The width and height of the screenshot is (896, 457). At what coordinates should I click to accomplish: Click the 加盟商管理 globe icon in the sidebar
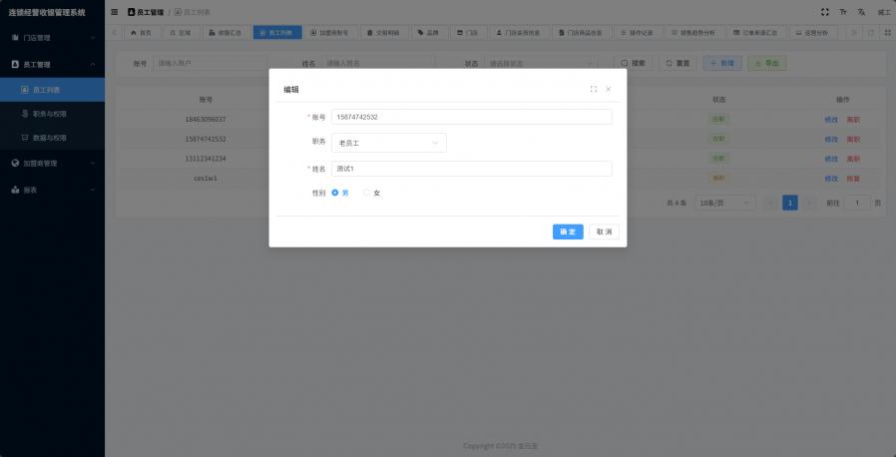[15, 163]
